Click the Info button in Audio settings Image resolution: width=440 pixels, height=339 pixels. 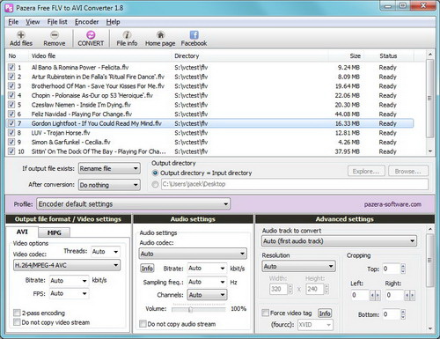pos(147,269)
